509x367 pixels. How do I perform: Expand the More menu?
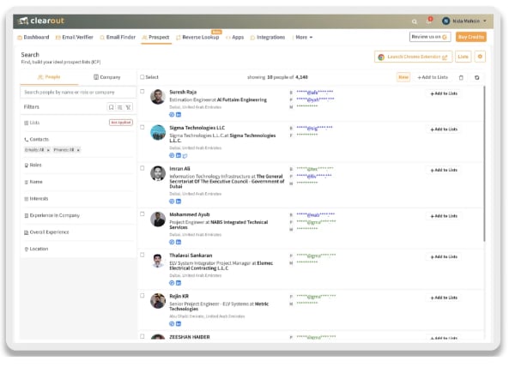click(302, 37)
